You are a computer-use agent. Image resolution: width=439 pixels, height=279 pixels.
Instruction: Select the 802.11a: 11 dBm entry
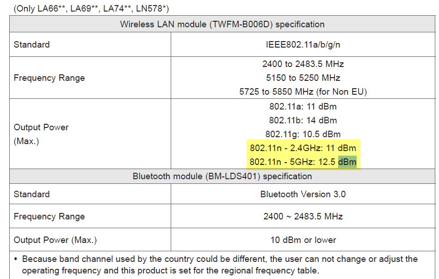pos(303,107)
